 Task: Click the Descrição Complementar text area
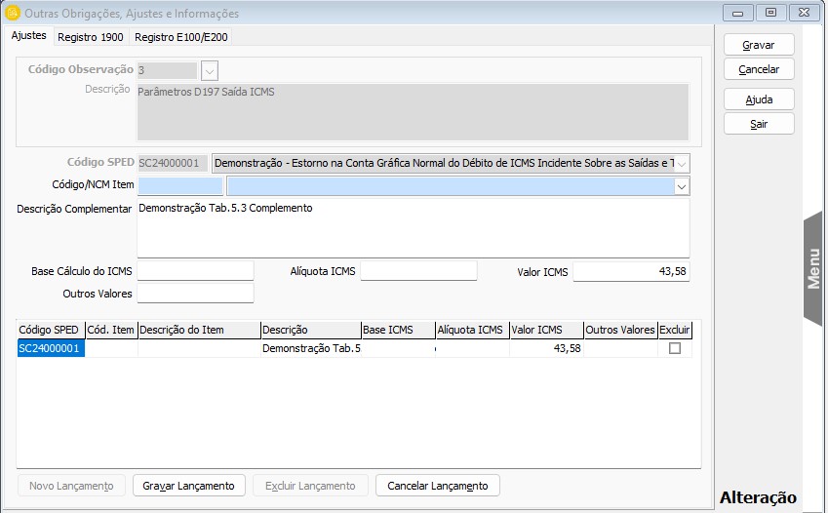coord(413,229)
